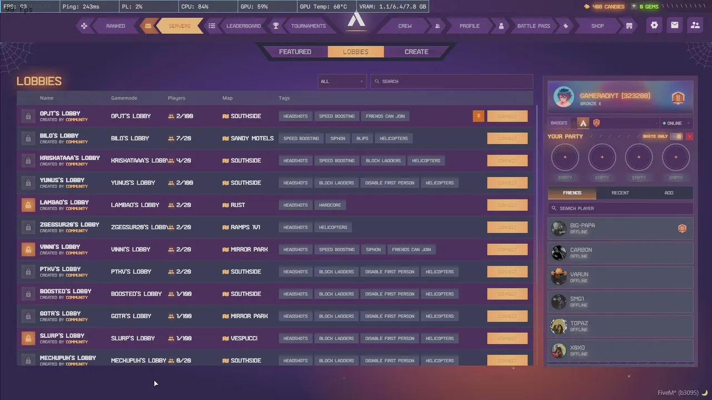Switch to the Create tab
This screenshot has width=712, height=400.
pyautogui.click(x=417, y=52)
